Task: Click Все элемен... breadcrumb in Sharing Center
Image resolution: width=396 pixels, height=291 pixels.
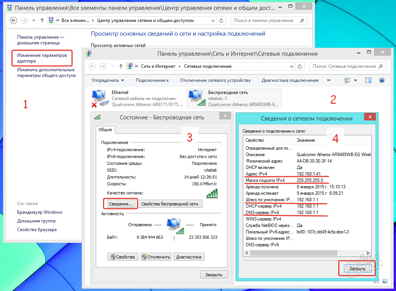Action: (x=75, y=20)
